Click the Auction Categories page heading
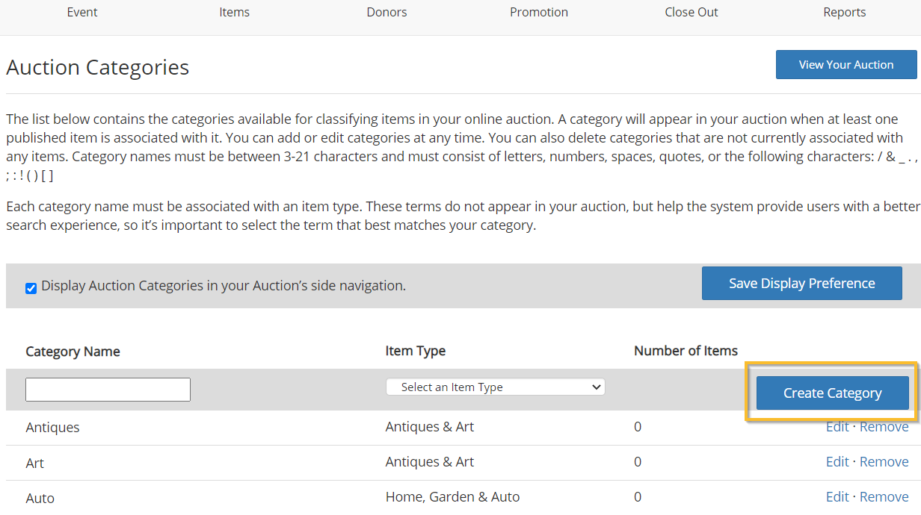The width and height of the screenshot is (921, 515). [x=97, y=67]
